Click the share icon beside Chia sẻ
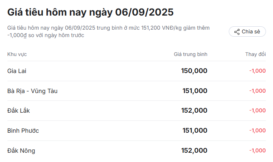Image resolution: width=273 pixels, height=162 pixels. 237,32
